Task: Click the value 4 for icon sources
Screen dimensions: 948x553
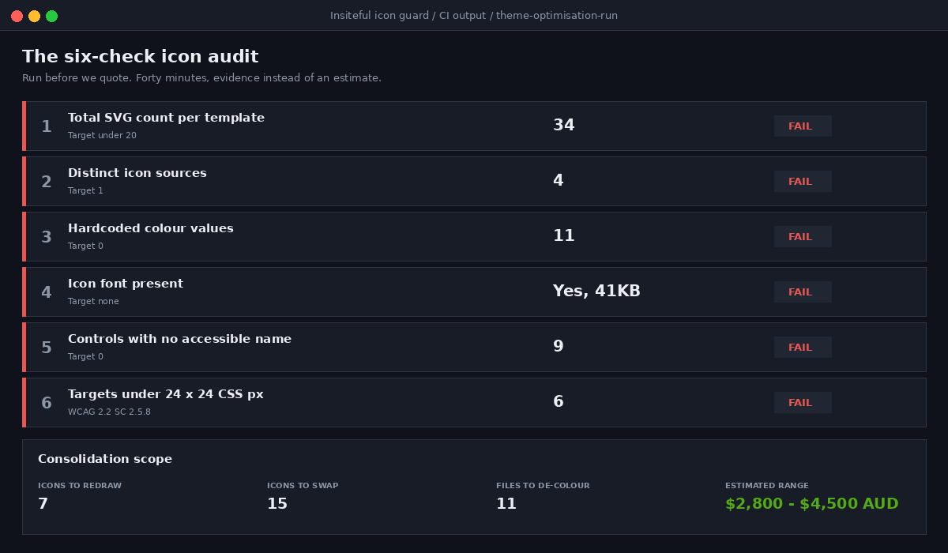Action: [558, 181]
